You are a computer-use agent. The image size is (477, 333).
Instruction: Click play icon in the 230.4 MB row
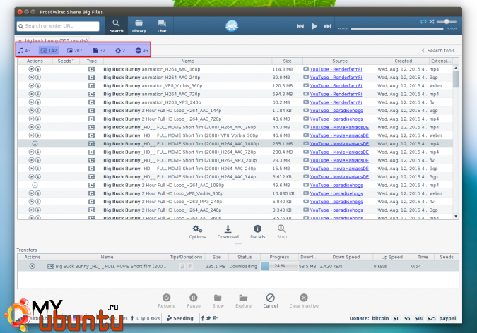click(x=31, y=152)
